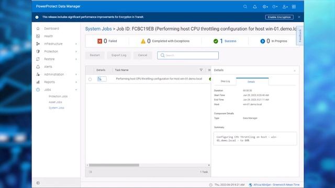Click the Cancel button

(142, 55)
